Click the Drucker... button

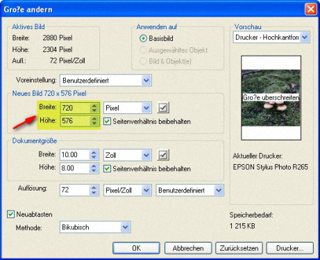coord(290,248)
